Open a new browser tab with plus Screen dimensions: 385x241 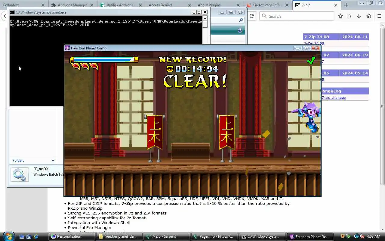(346, 5)
